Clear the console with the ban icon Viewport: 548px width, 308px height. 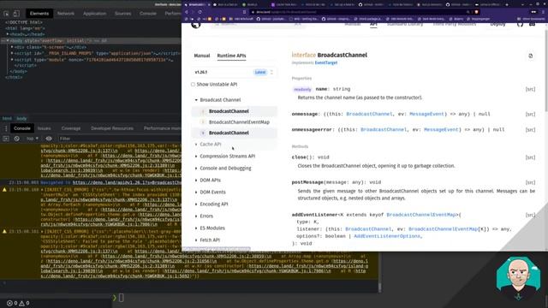(17, 139)
